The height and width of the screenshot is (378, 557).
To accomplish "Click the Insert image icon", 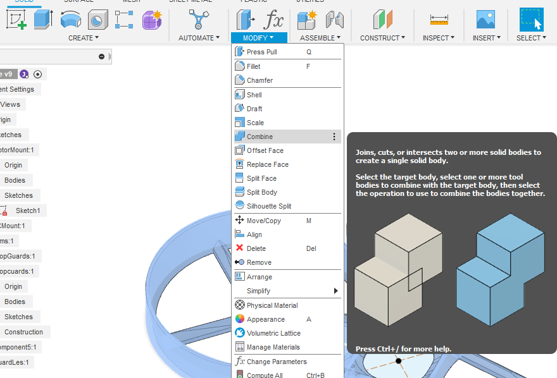I will tap(485, 20).
